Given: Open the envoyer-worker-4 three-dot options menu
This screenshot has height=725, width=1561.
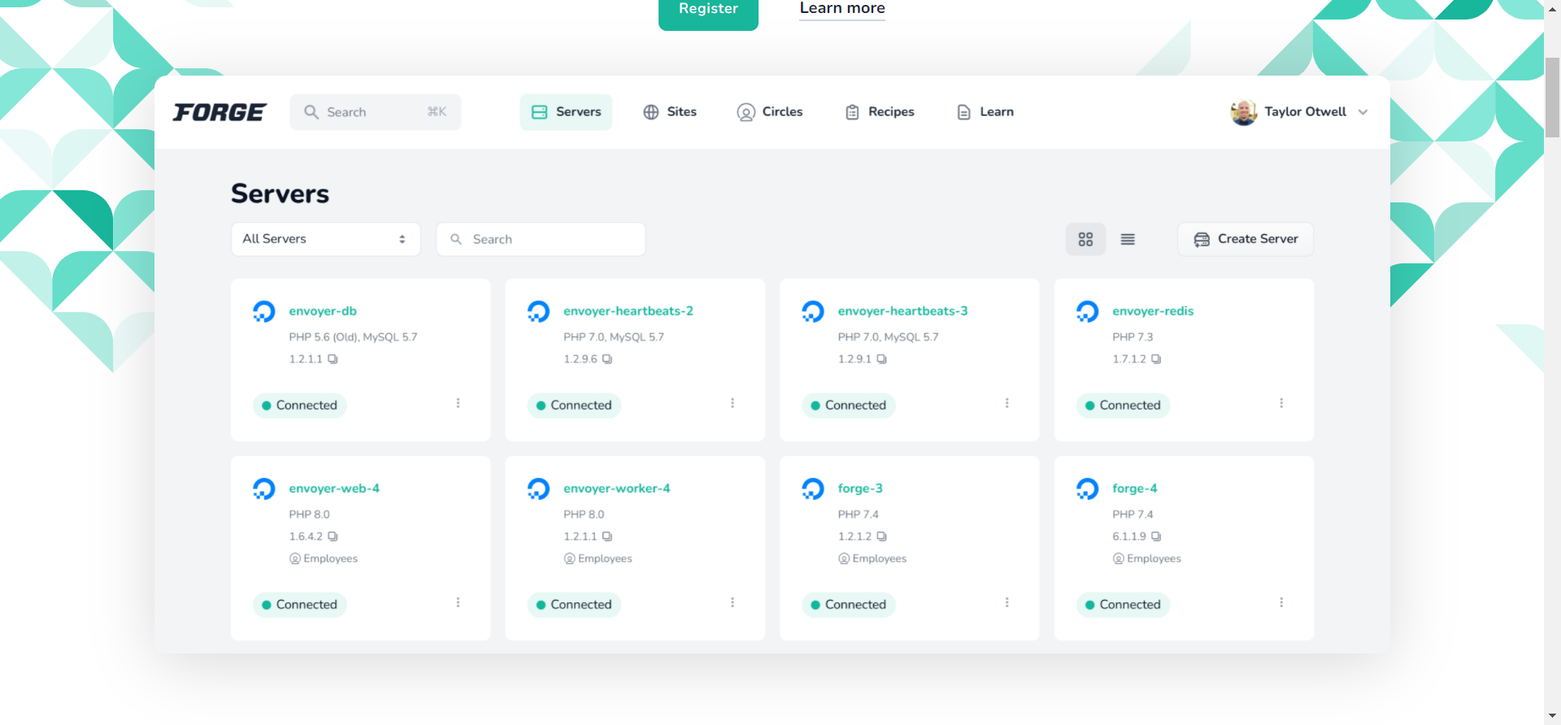Looking at the screenshot, I should click(x=733, y=602).
